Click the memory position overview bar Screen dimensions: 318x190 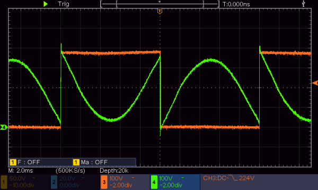pyautogui.click(x=160, y=4)
